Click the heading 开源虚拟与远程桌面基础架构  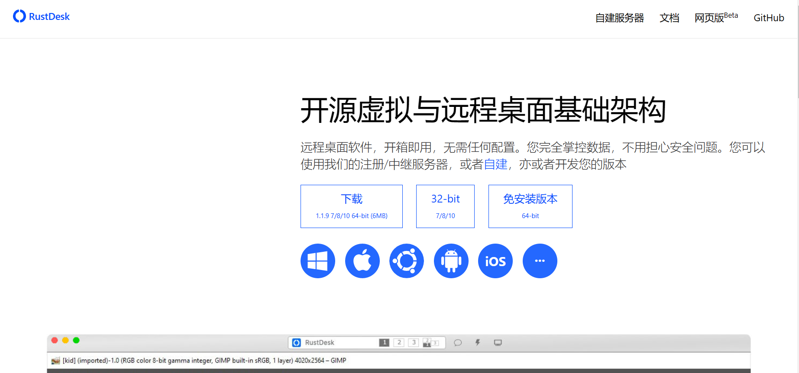(x=483, y=110)
